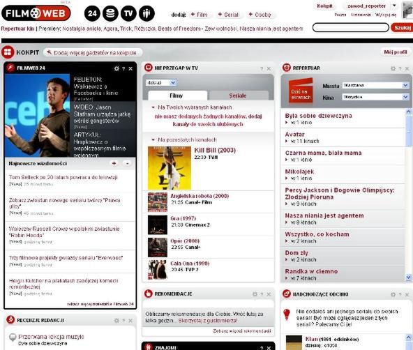Open the people/community round icon
413x350 pixels.
pos(147,13)
